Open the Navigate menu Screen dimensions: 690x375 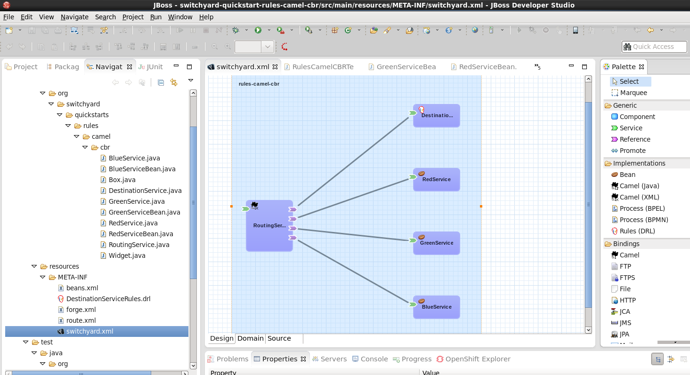(x=74, y=17)
